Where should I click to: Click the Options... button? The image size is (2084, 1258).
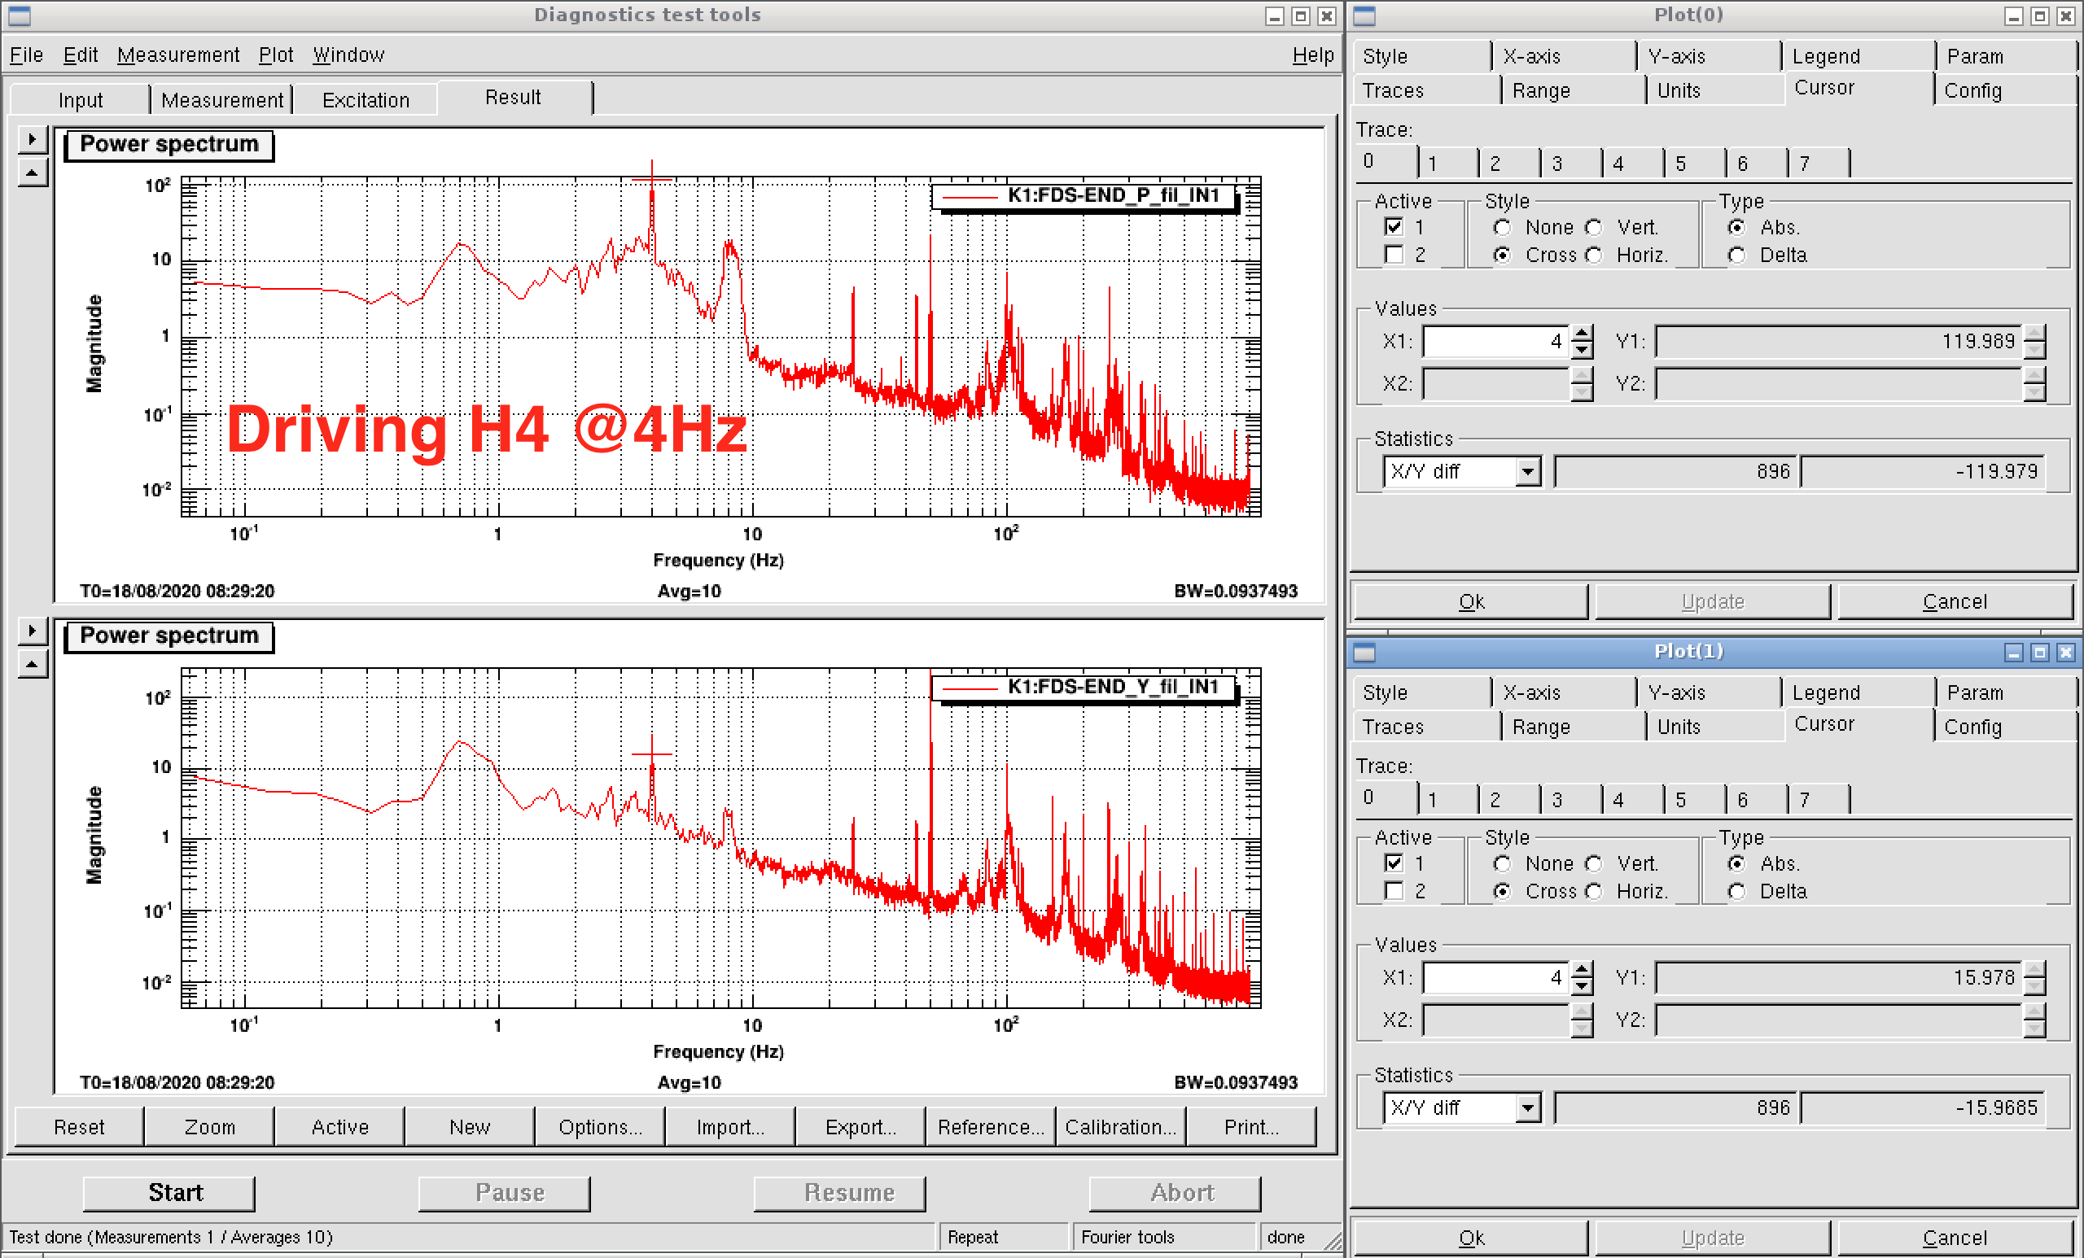click(x=601, y=1127)
